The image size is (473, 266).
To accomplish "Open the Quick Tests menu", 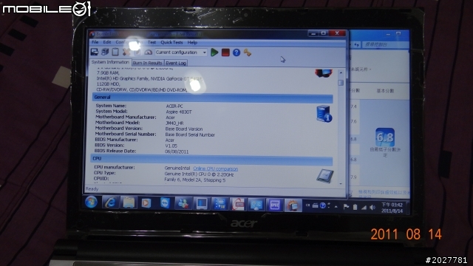I will pyautogui.click(x=171, y=43).
